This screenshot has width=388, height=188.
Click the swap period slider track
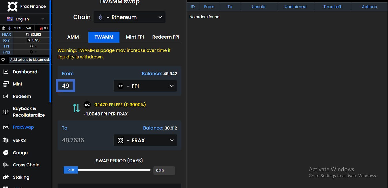tap(114, 170)
